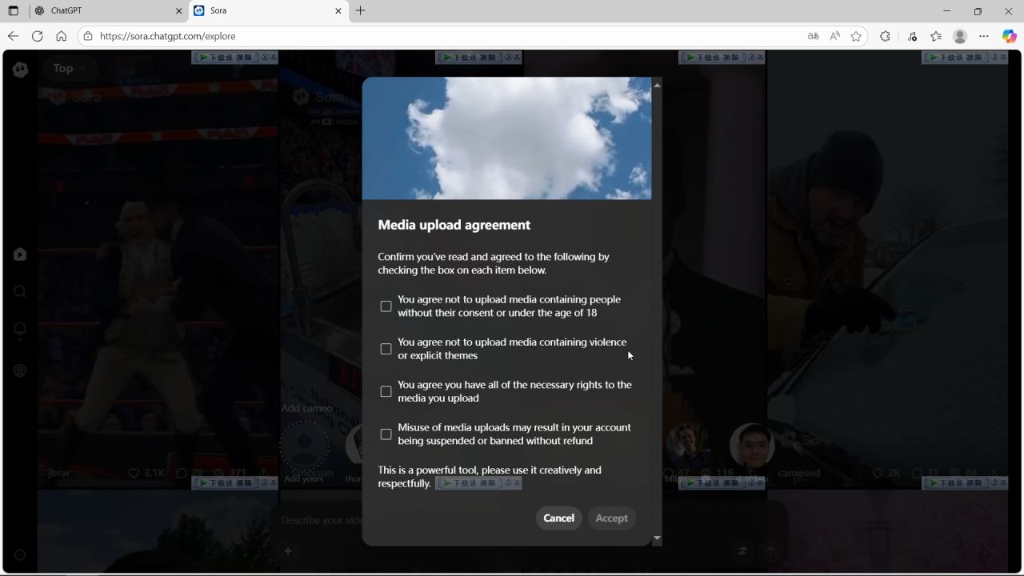Like the cameoed video with 2K hearts
The height and width of the screenshot is (576, 1024).
click(878, 473)
